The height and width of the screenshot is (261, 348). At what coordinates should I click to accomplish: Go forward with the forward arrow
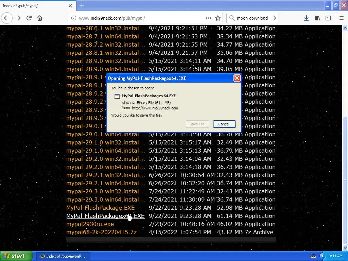pos(18,18)
